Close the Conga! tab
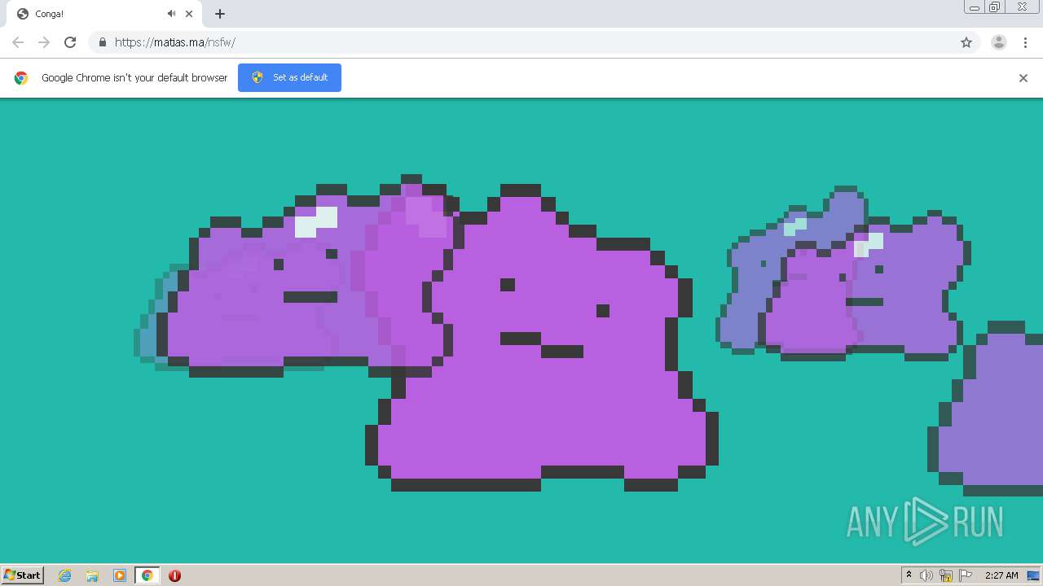Screen dimensions: 1043x586 click(189, 14)
